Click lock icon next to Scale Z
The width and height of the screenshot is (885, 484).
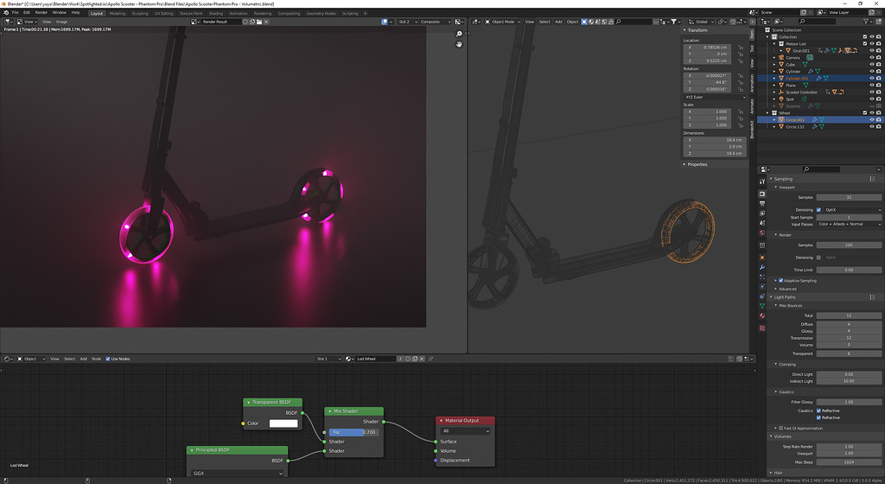click(x=741, y=125)
